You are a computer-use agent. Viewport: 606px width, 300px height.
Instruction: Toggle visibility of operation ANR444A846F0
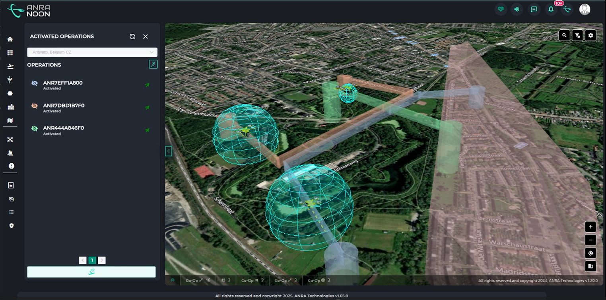pyautogui.click(x=35, y=128)
